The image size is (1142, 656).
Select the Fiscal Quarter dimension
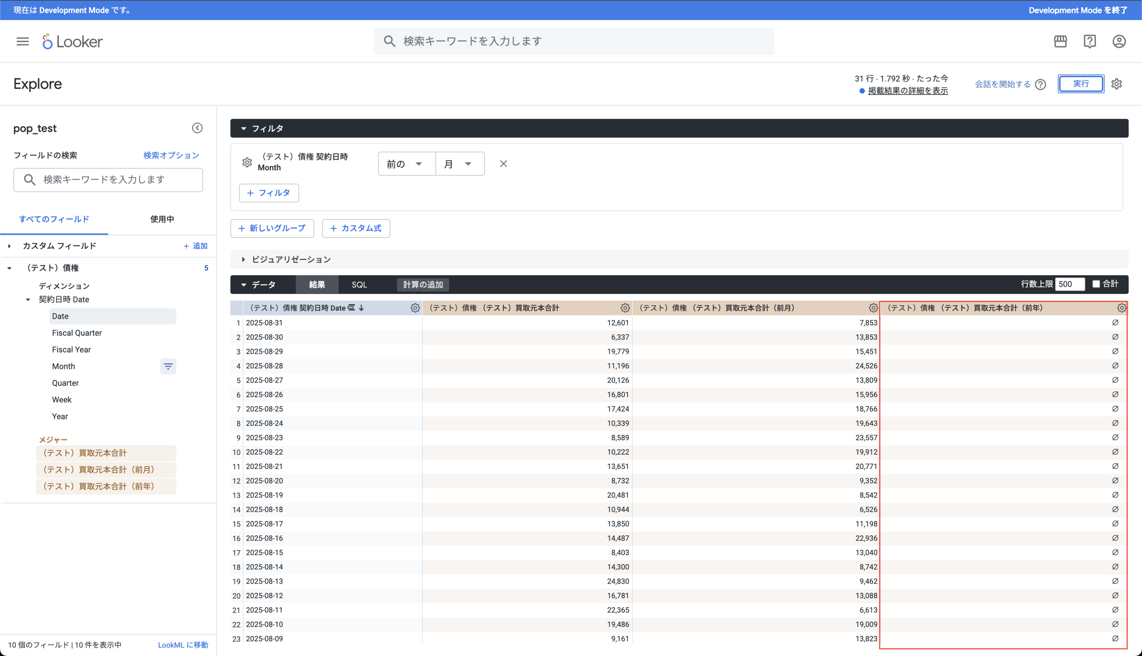77,333
